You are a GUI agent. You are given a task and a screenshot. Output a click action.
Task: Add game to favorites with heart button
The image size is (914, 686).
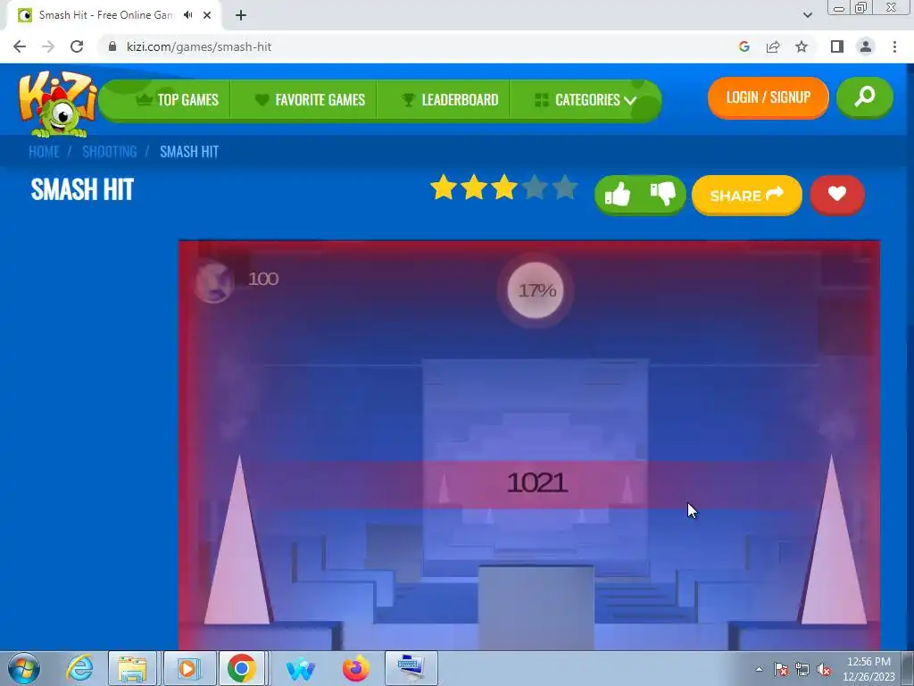(837, 194)
